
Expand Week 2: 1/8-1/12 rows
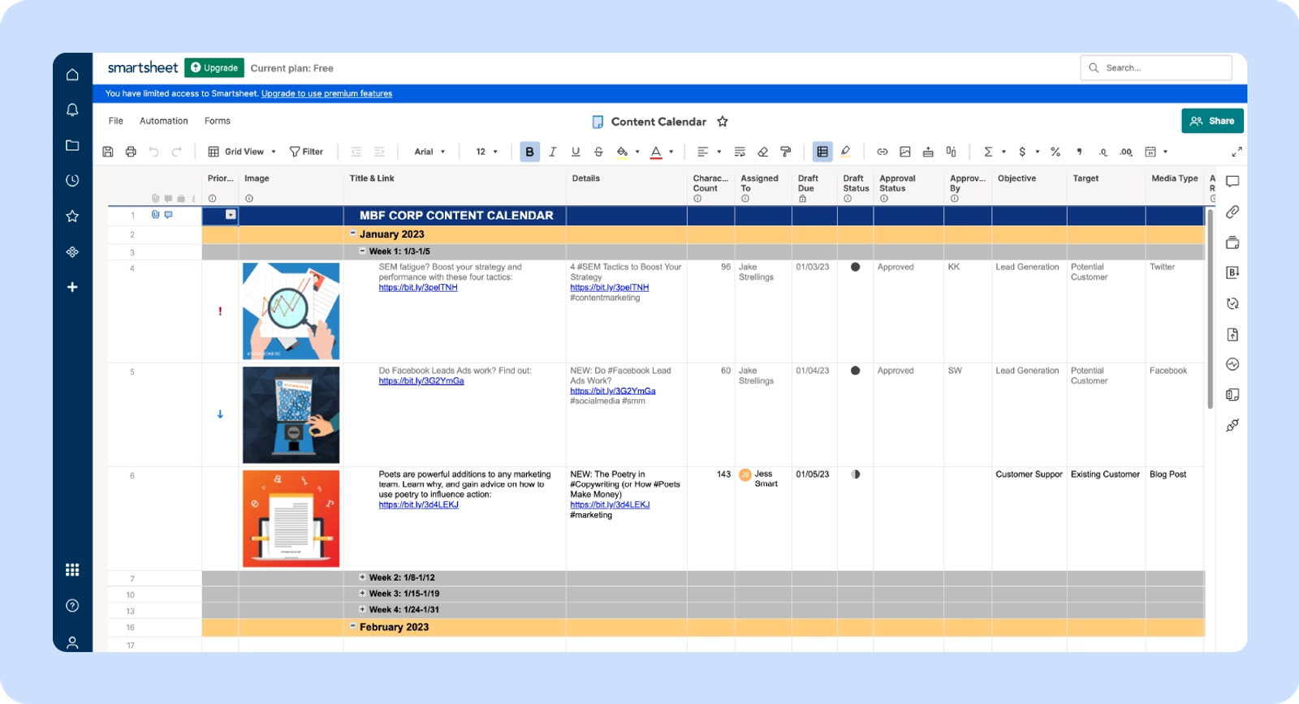tap(362, 577)
